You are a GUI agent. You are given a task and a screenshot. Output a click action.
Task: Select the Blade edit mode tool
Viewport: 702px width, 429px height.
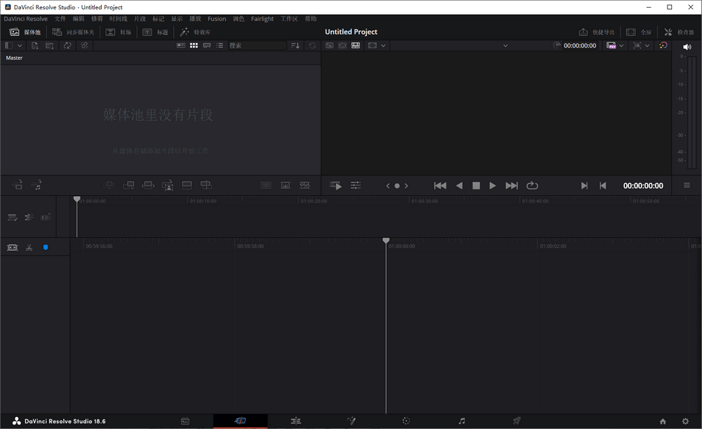29,247
